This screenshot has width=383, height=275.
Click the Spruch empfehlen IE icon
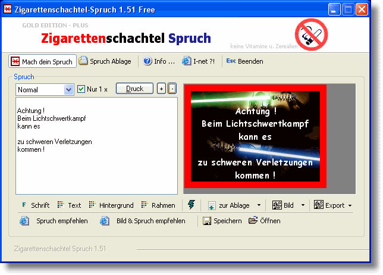[x=24, y=221]
